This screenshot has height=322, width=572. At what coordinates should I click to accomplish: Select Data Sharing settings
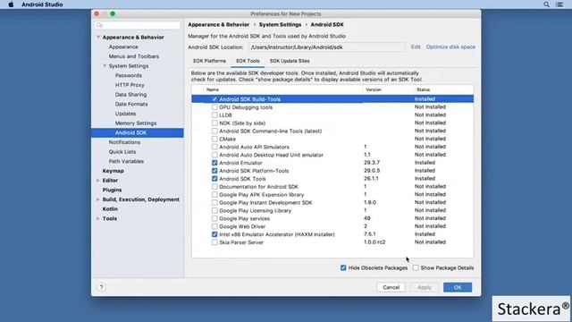point(131,95)
